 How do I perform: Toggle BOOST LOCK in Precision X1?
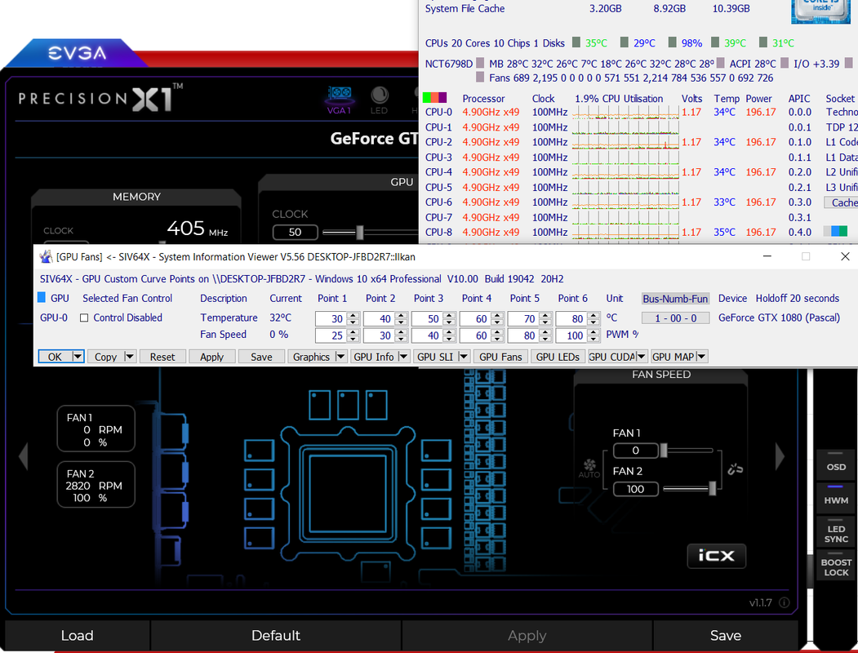pos(836,564)
